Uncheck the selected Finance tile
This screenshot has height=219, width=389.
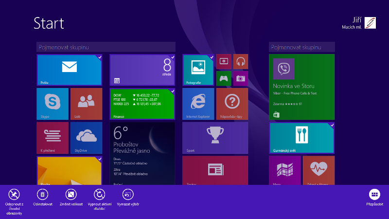point(142,104)
